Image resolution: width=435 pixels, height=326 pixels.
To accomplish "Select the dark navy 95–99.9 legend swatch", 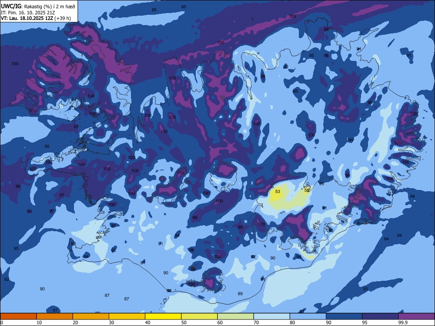I will tap(380, 316).
